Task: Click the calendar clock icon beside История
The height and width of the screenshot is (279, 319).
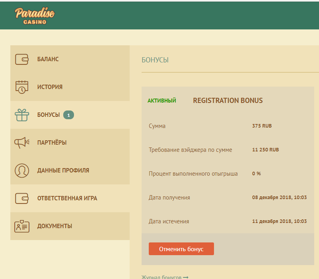Action: click(22, 87)
